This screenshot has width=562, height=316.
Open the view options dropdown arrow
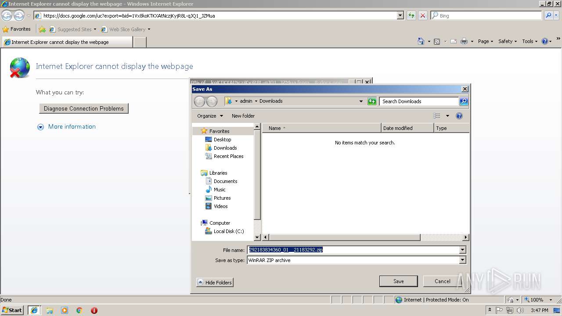[x=447, y=116]
